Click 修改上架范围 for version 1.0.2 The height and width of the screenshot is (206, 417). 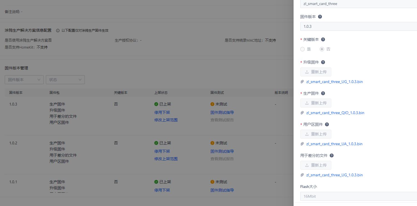[166, 159]
